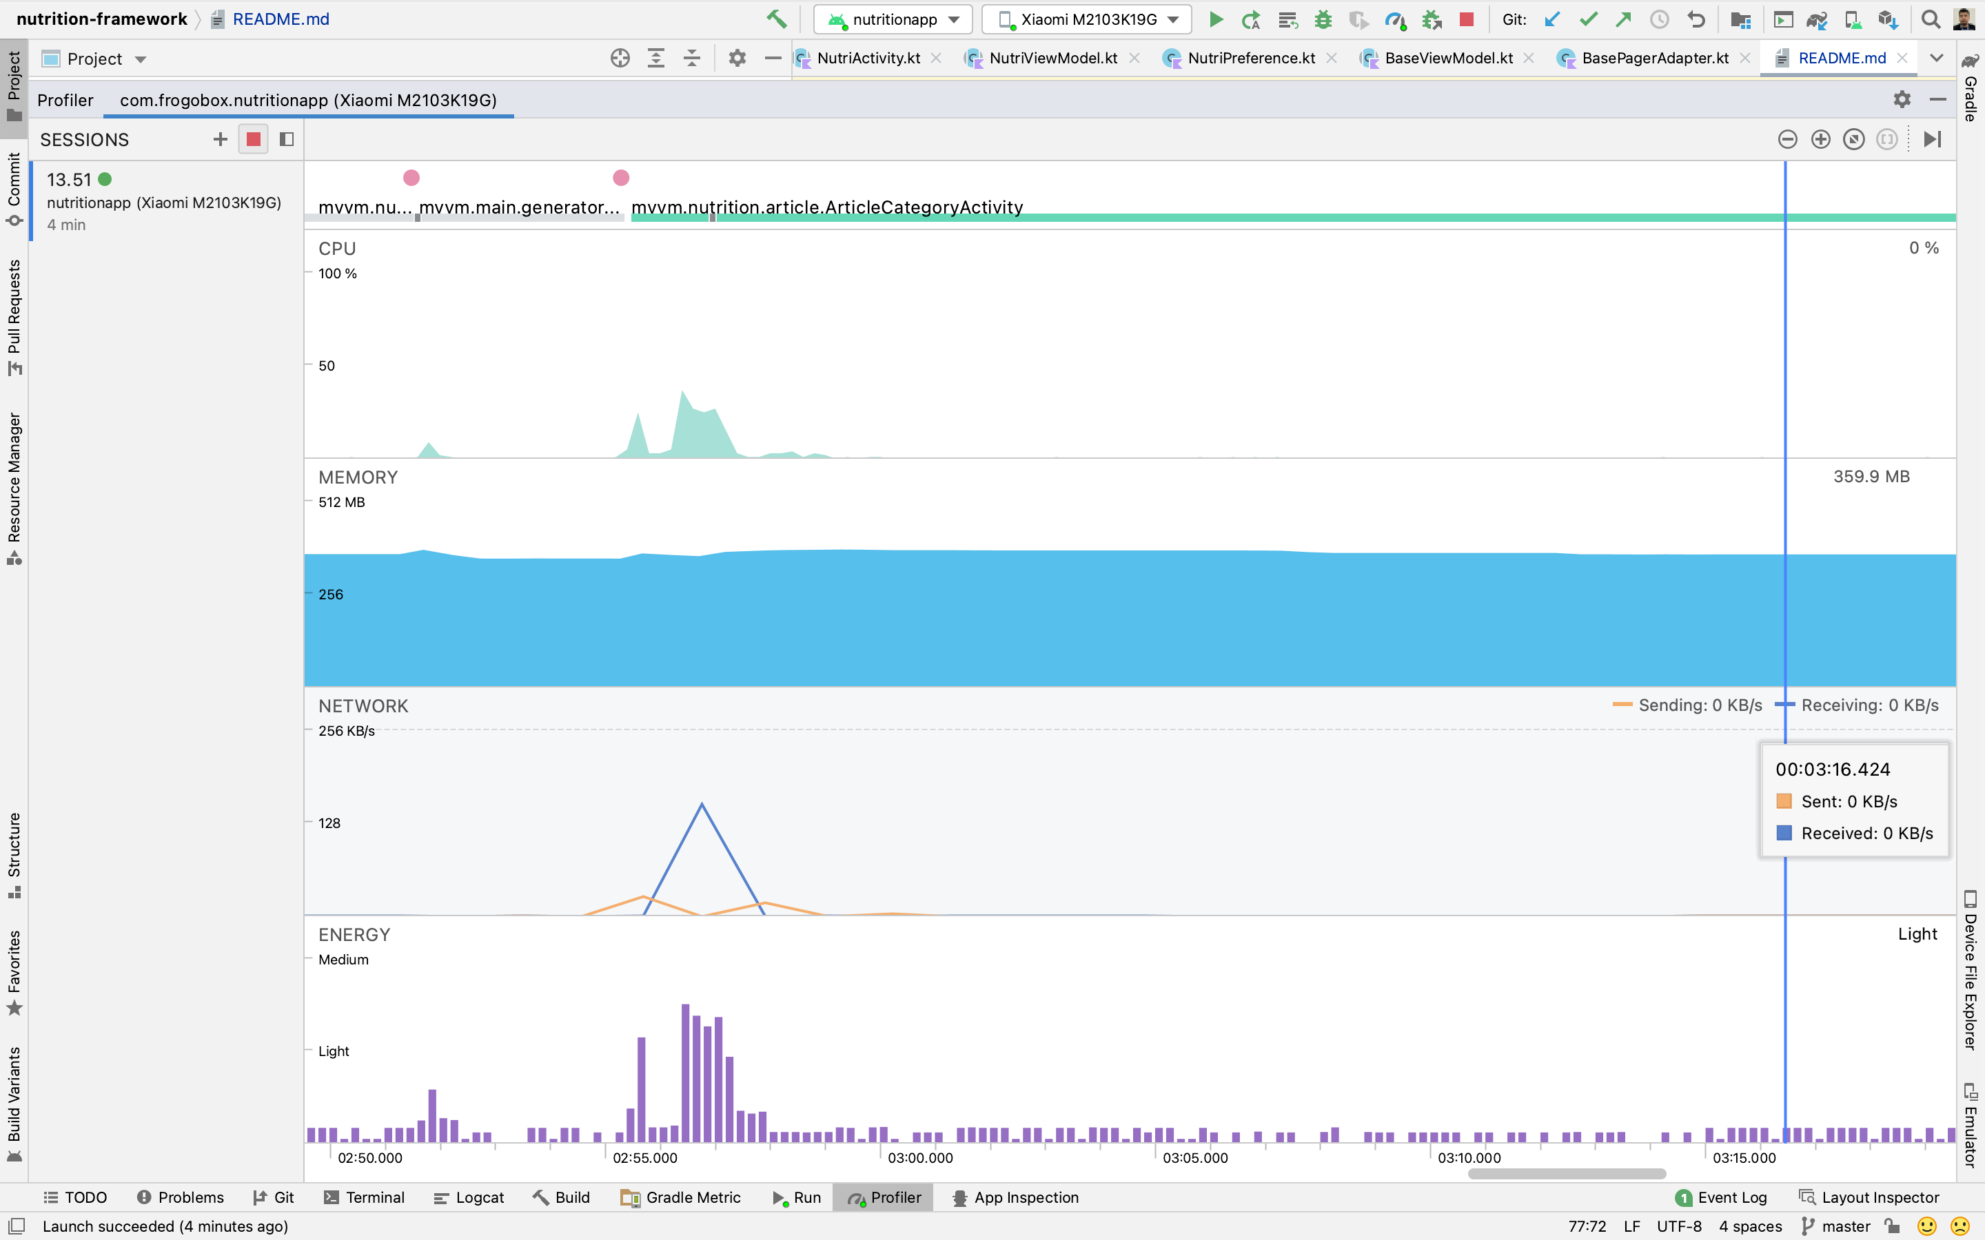Screen dimensions: 1985x1240
Task: Zoom out the profiler timeline
Action: pyautogui.click(x=1787, y=139)
